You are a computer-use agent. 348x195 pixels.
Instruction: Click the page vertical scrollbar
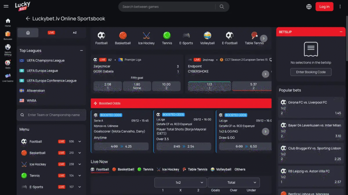coord(347,38)
